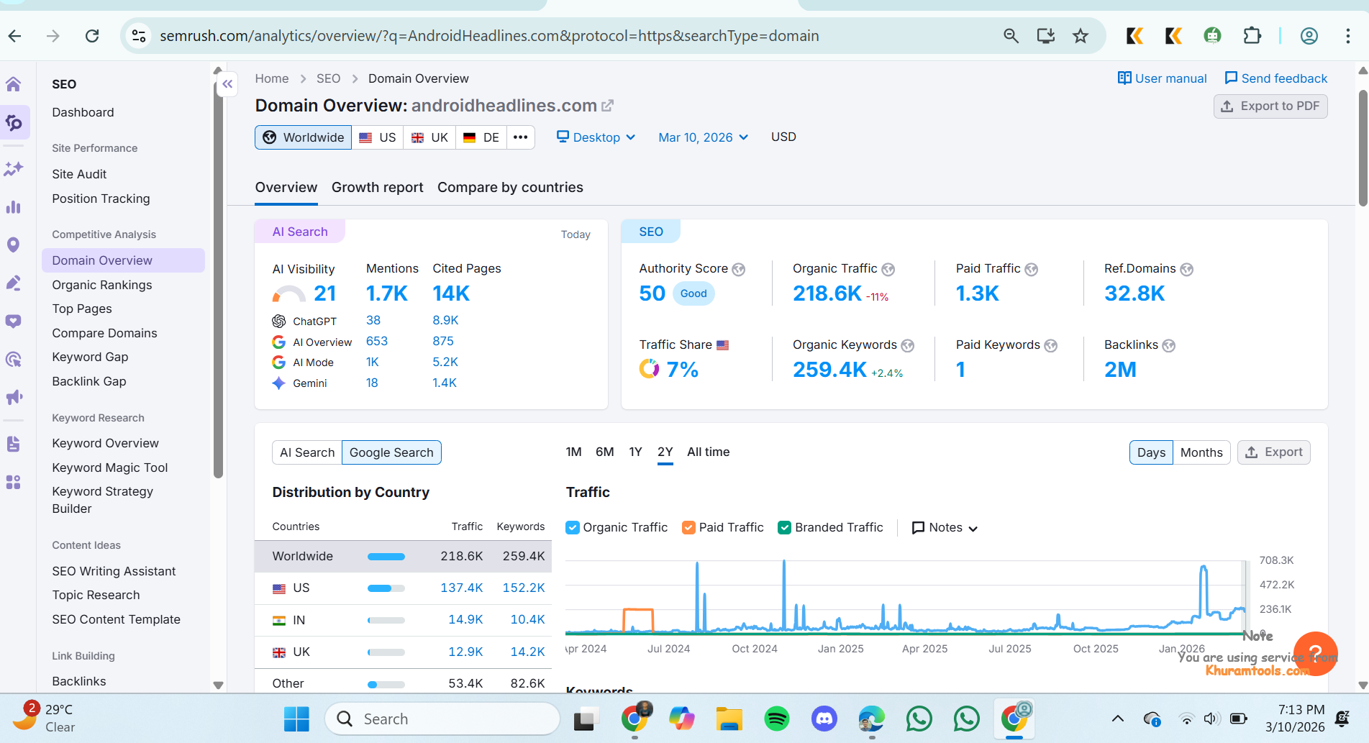Disable the Paid Traffic checkbox

(x=689, y=527)
